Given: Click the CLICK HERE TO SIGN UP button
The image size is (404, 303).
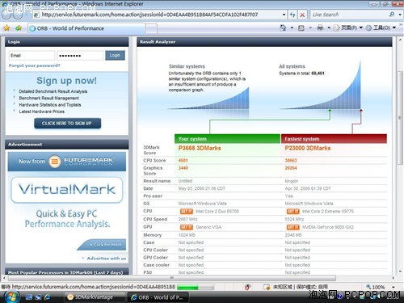Looking at the screenshot, I should pyautogui.click(x=67, y=124).
